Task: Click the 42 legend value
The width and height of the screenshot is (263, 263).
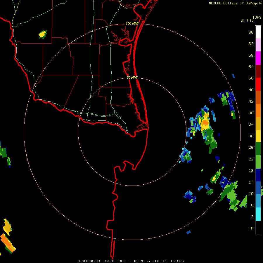Action: (x=251, y=101)
